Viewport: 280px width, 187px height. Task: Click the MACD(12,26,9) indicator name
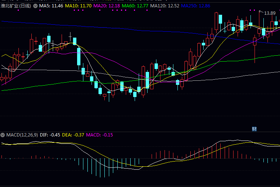22,135
